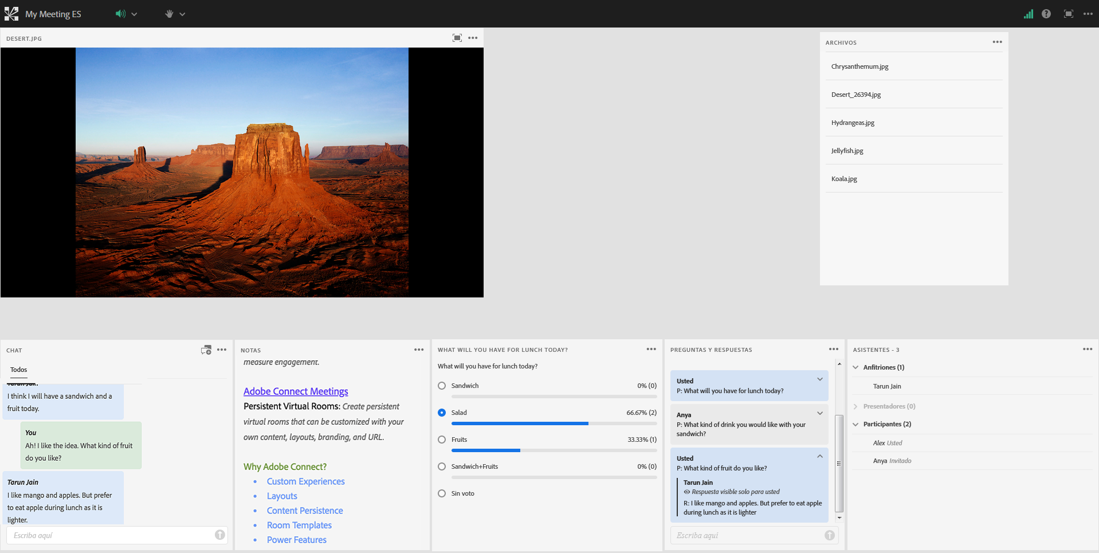Open Archivos pod options menu

pos(998,42)
